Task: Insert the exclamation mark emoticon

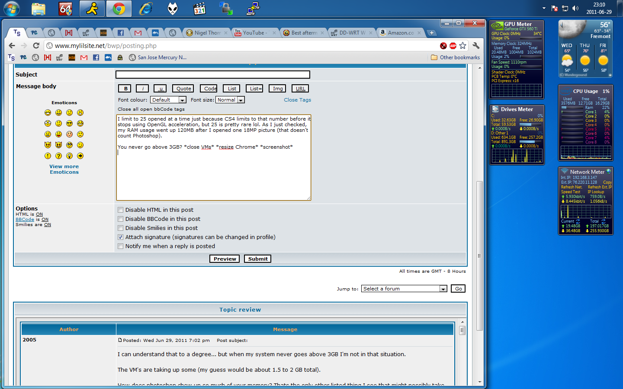Action: coord(48,156)
